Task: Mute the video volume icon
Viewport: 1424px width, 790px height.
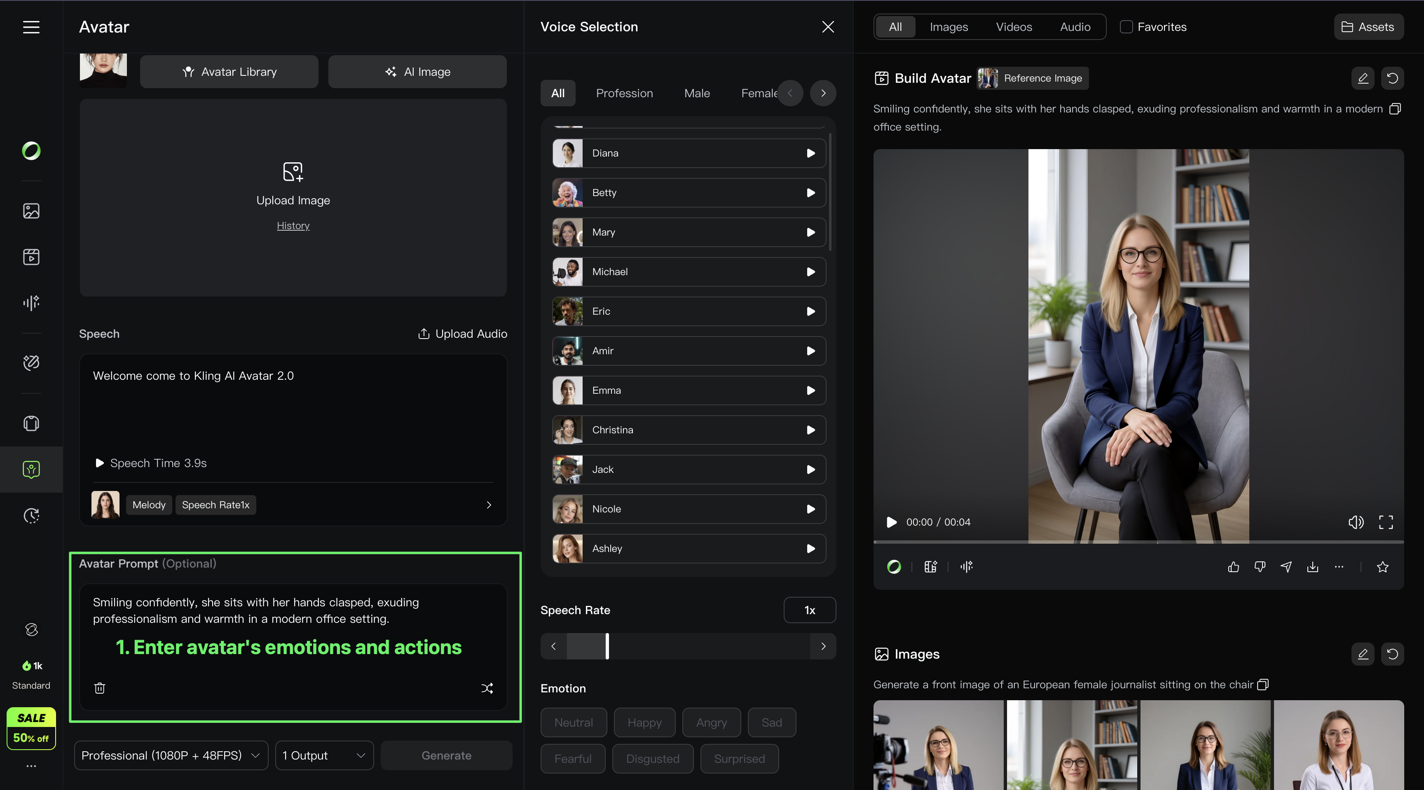Action: (1356, 522)
